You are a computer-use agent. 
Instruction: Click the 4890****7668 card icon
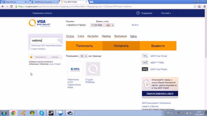pos(145,63)
